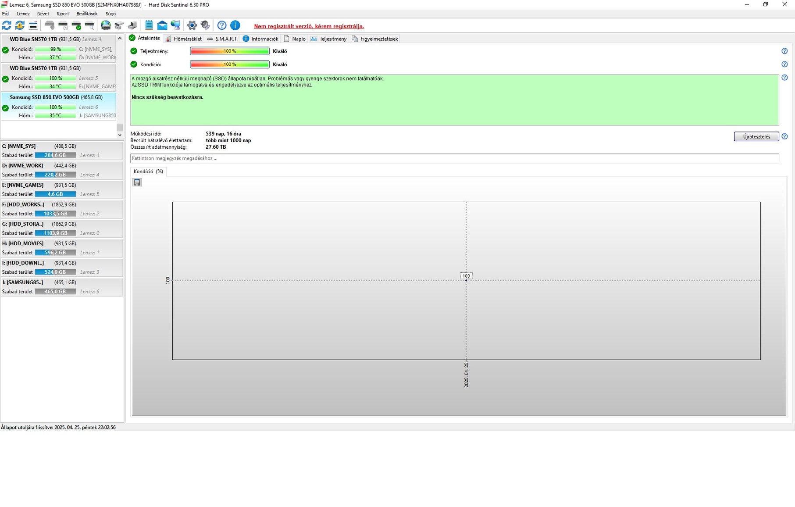Click help icon next to Újratesztelés button
The image size is (795, 507).
[x=784, y=136]
